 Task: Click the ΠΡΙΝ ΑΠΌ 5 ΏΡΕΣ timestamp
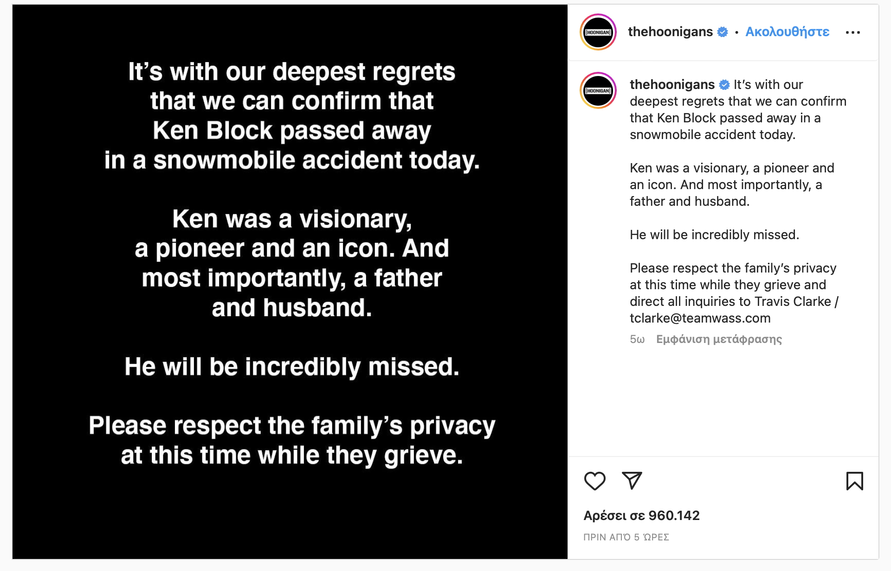coord(626,537)
